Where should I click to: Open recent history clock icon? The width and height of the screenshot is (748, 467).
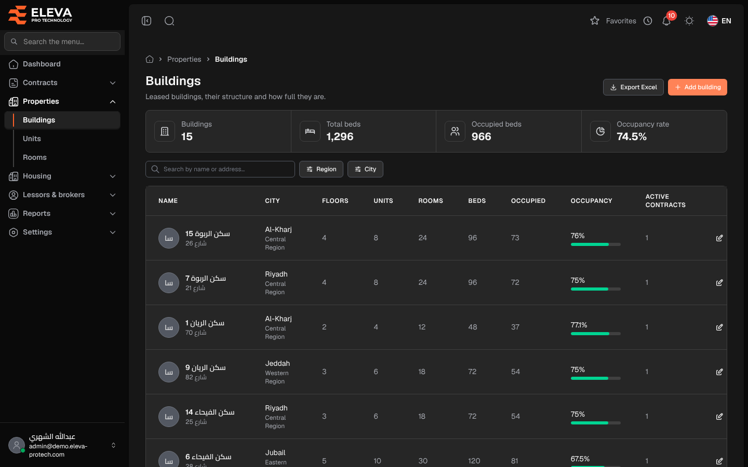648,21
